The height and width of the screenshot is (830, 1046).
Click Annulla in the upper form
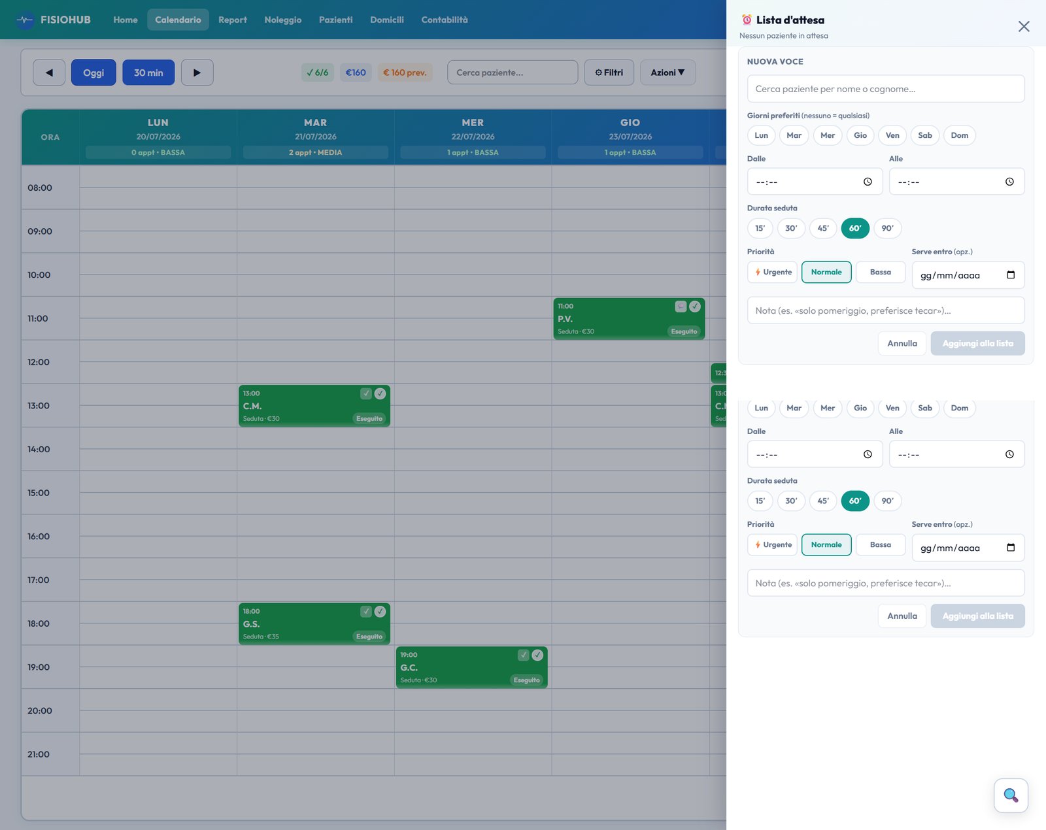pyautogui.click(x=902, y=343)
